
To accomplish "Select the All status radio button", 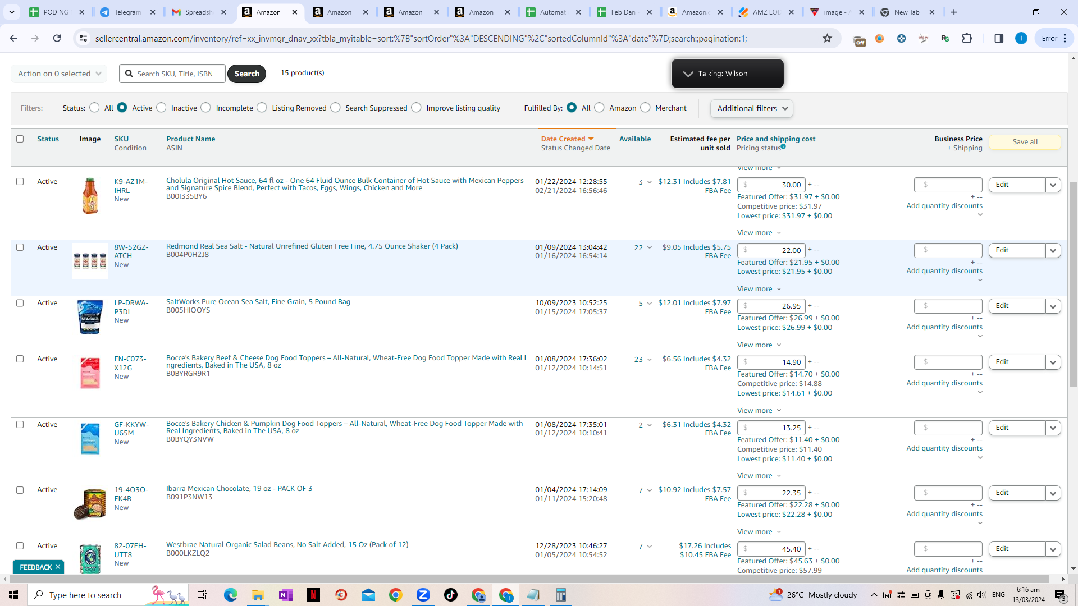I will pyautogui.click(x=94, y=108).
